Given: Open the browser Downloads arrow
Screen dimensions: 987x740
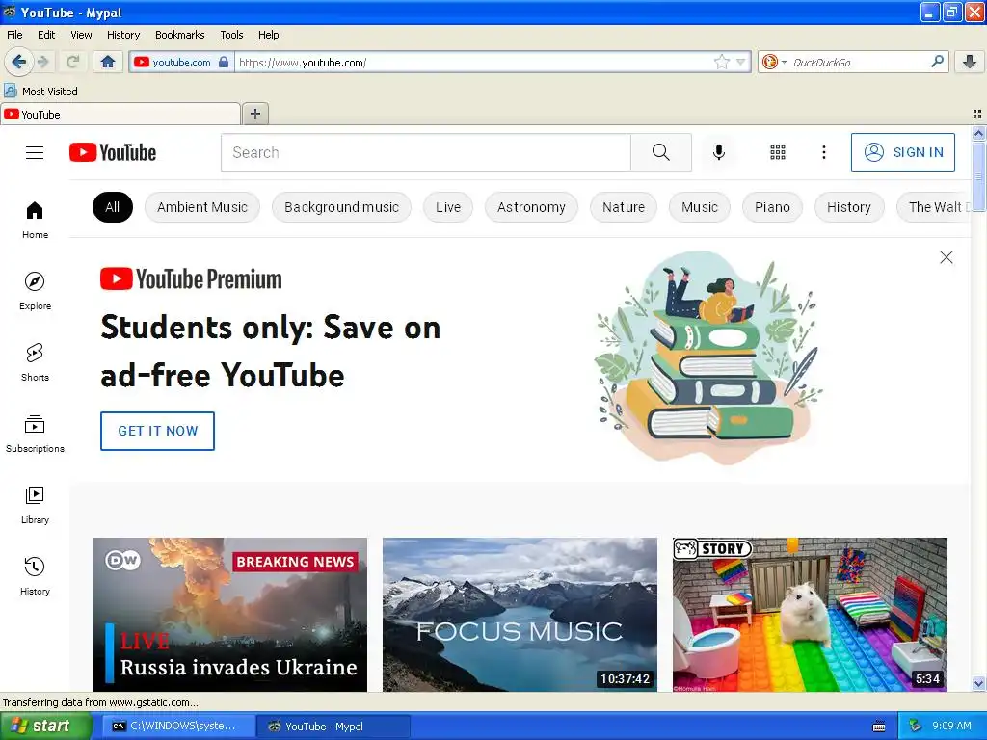Looking at the screenshot, I should (970, 62).
